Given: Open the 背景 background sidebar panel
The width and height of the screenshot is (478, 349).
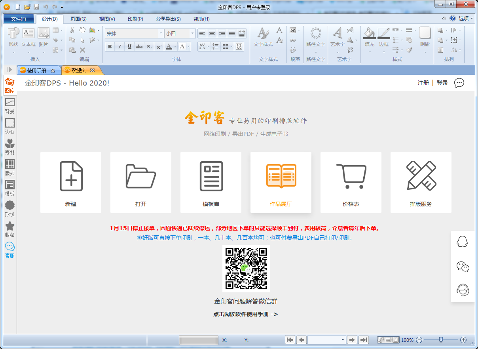Looking at the screenshot, I should point(9,106).
